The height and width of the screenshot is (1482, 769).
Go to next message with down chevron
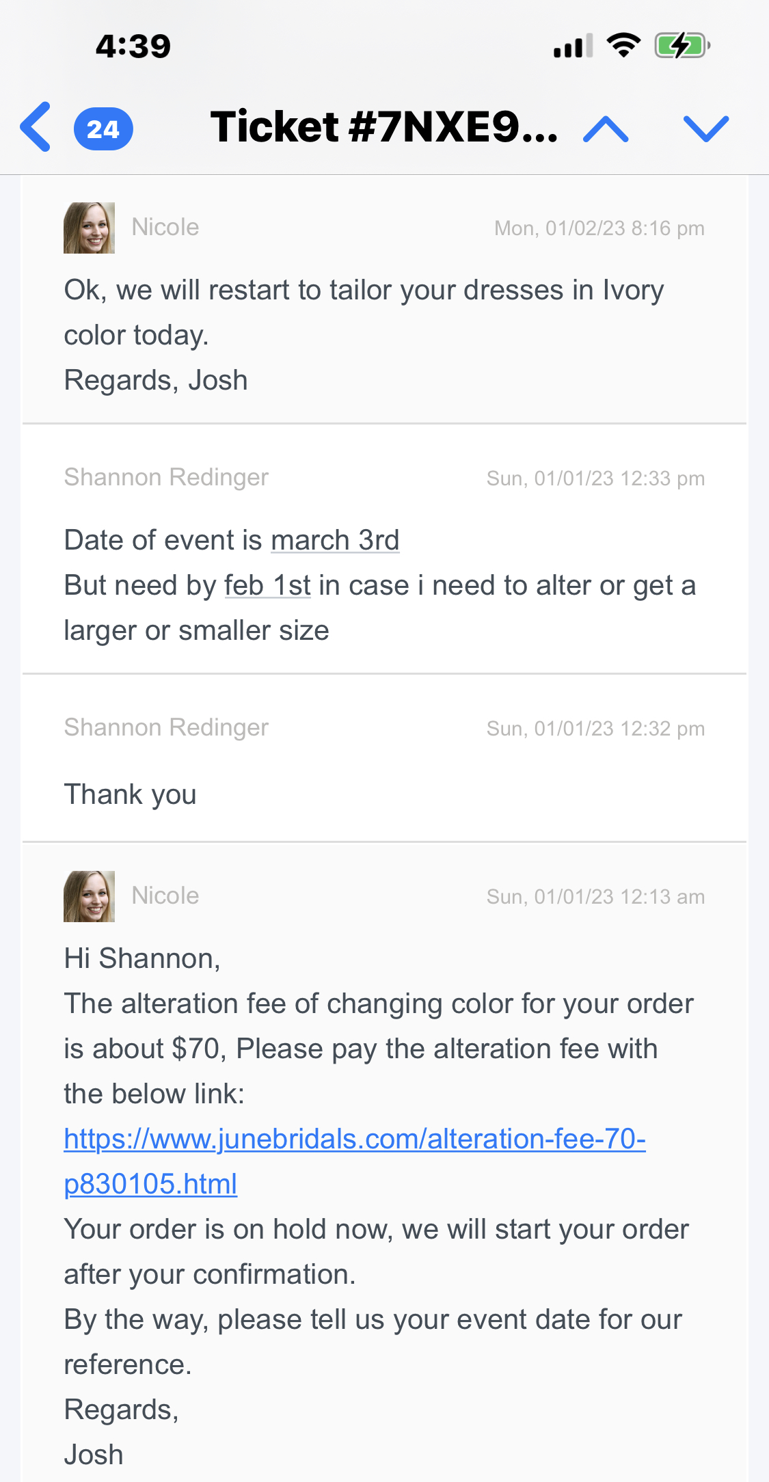(706, 129)
